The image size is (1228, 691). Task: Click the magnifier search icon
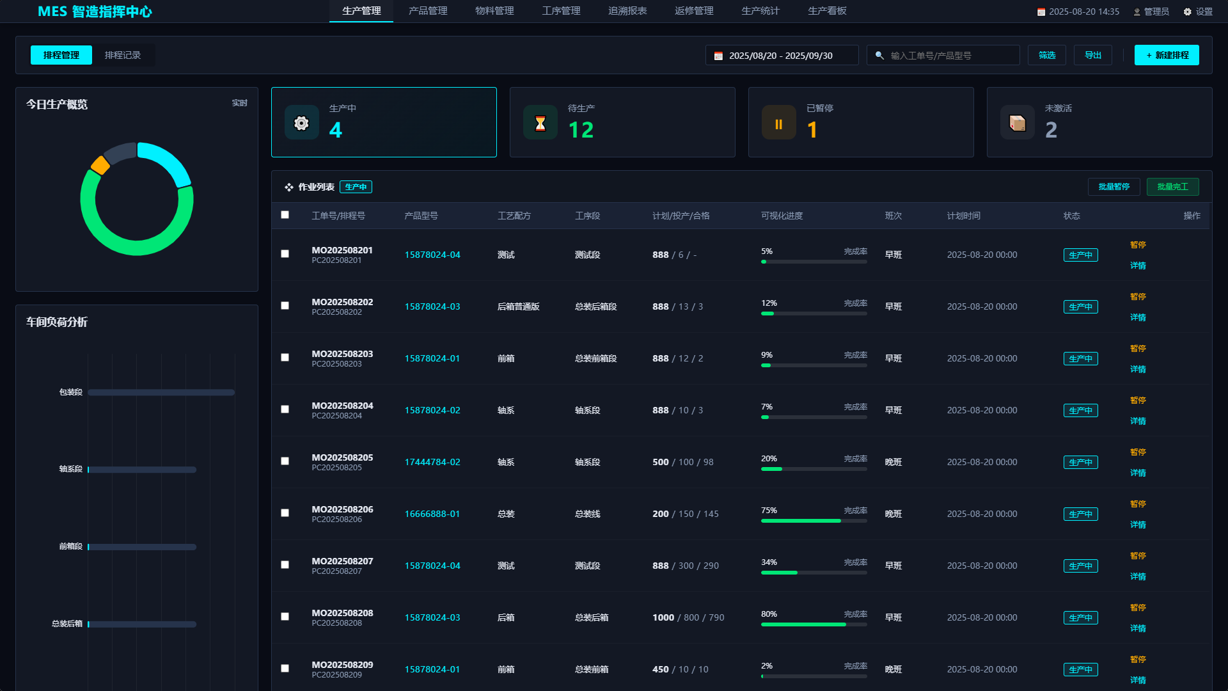(x=879, y=56)
